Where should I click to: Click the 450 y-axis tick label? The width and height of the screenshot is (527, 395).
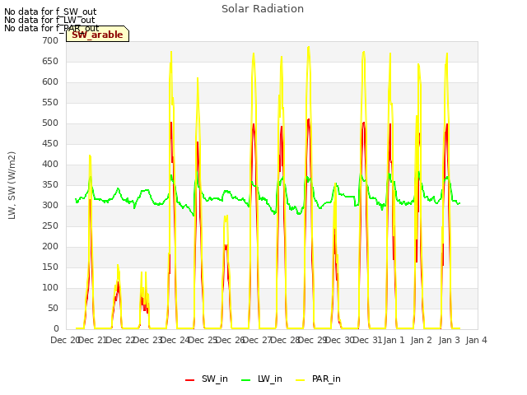(50, 143)
